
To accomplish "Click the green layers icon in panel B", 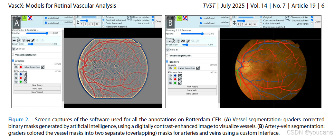I will point(179,18).
